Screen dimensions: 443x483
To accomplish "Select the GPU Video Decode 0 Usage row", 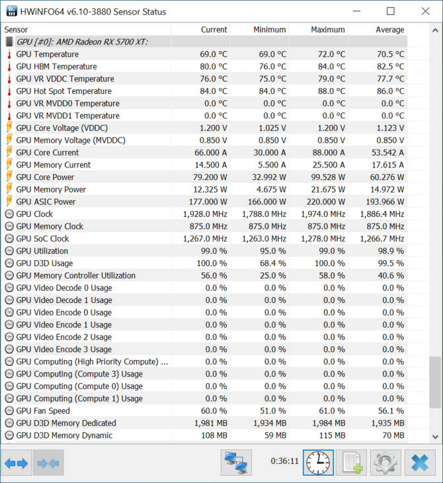I will (x=206, y=288).
